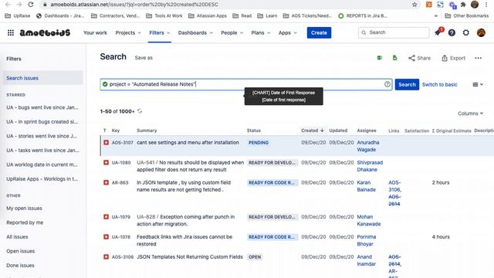Refresh the search results count
Screen dimensions: 494x278
click(140, 111)
